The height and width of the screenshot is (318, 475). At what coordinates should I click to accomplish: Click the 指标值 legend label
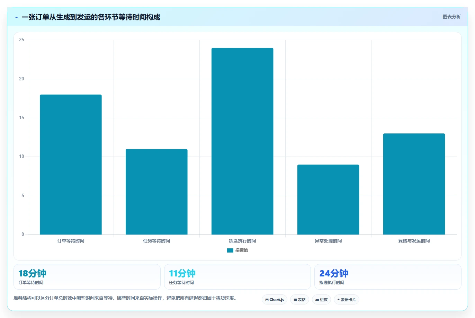coord(242,250)
